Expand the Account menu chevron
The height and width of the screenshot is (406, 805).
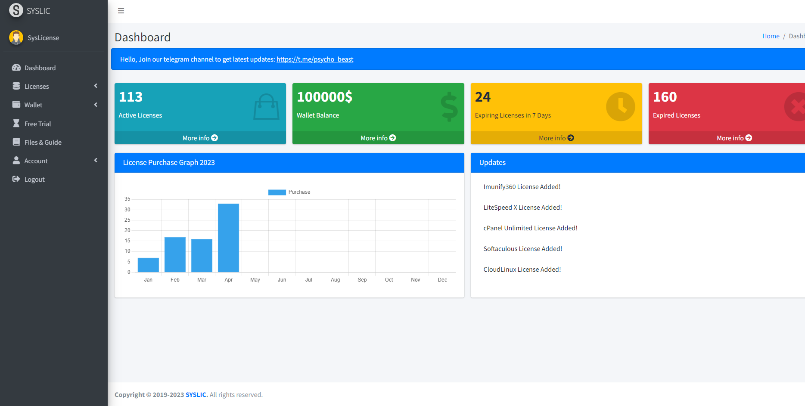click(96, 161)
